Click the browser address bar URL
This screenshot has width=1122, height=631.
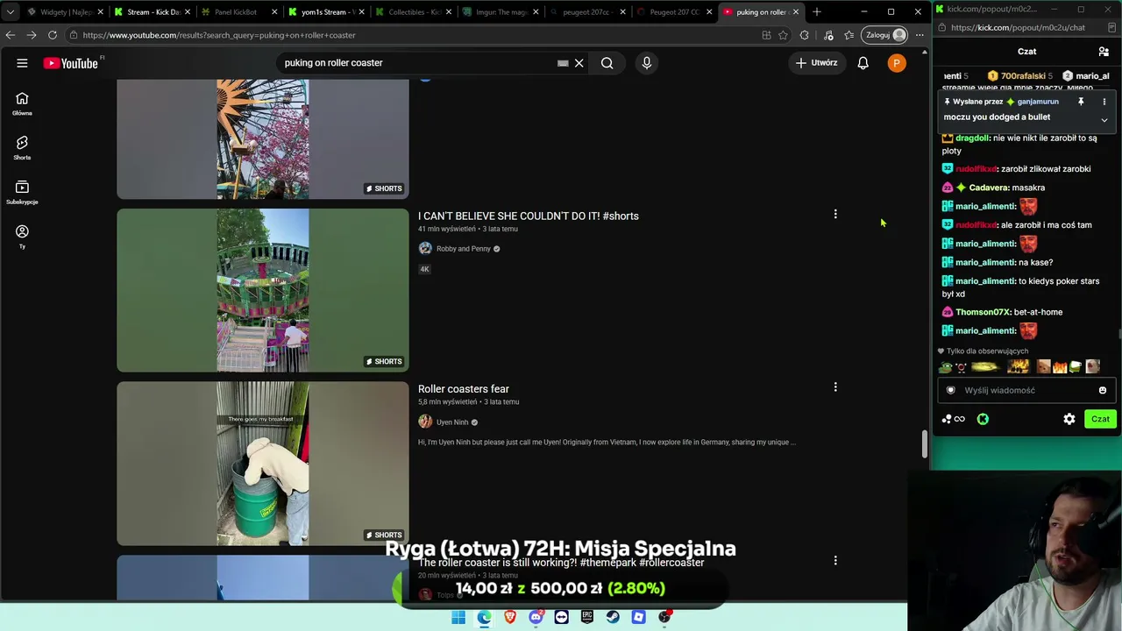coord(219,35)
